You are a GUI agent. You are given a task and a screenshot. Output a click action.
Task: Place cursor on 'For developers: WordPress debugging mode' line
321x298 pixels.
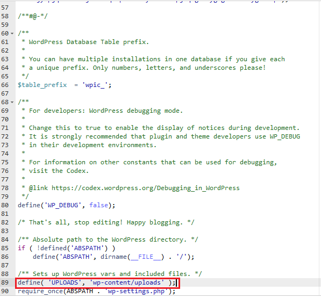pos(102,111)
